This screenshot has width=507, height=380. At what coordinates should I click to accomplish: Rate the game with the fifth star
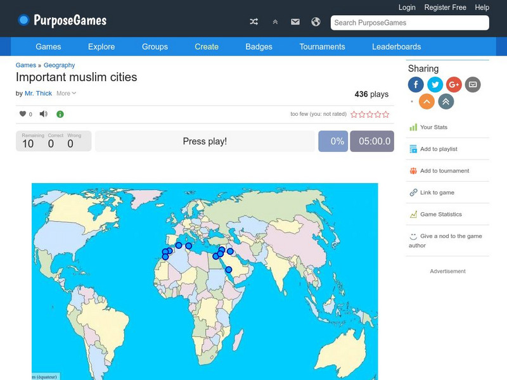386,115
